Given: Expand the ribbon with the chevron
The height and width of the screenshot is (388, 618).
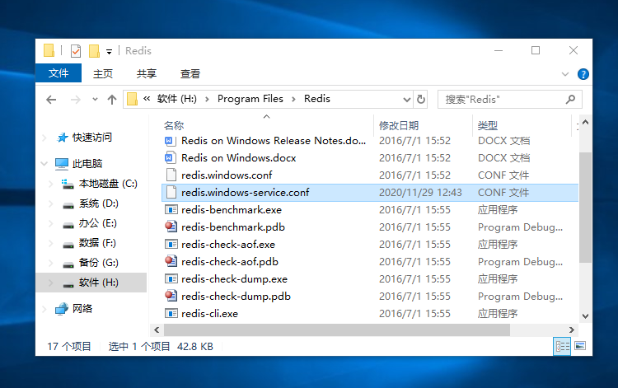Looking at the screenshot, I should tap(565, 74).
